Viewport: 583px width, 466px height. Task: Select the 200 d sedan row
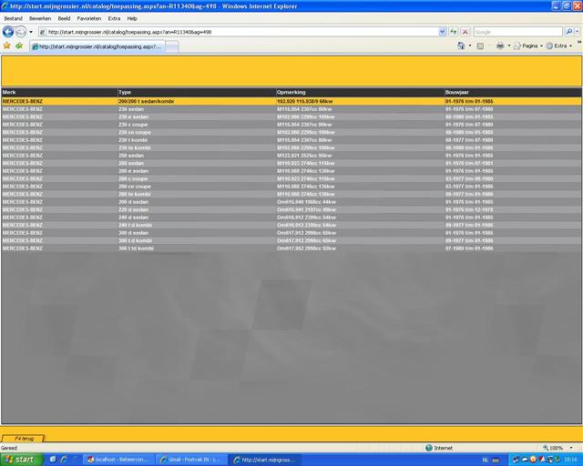291,202
